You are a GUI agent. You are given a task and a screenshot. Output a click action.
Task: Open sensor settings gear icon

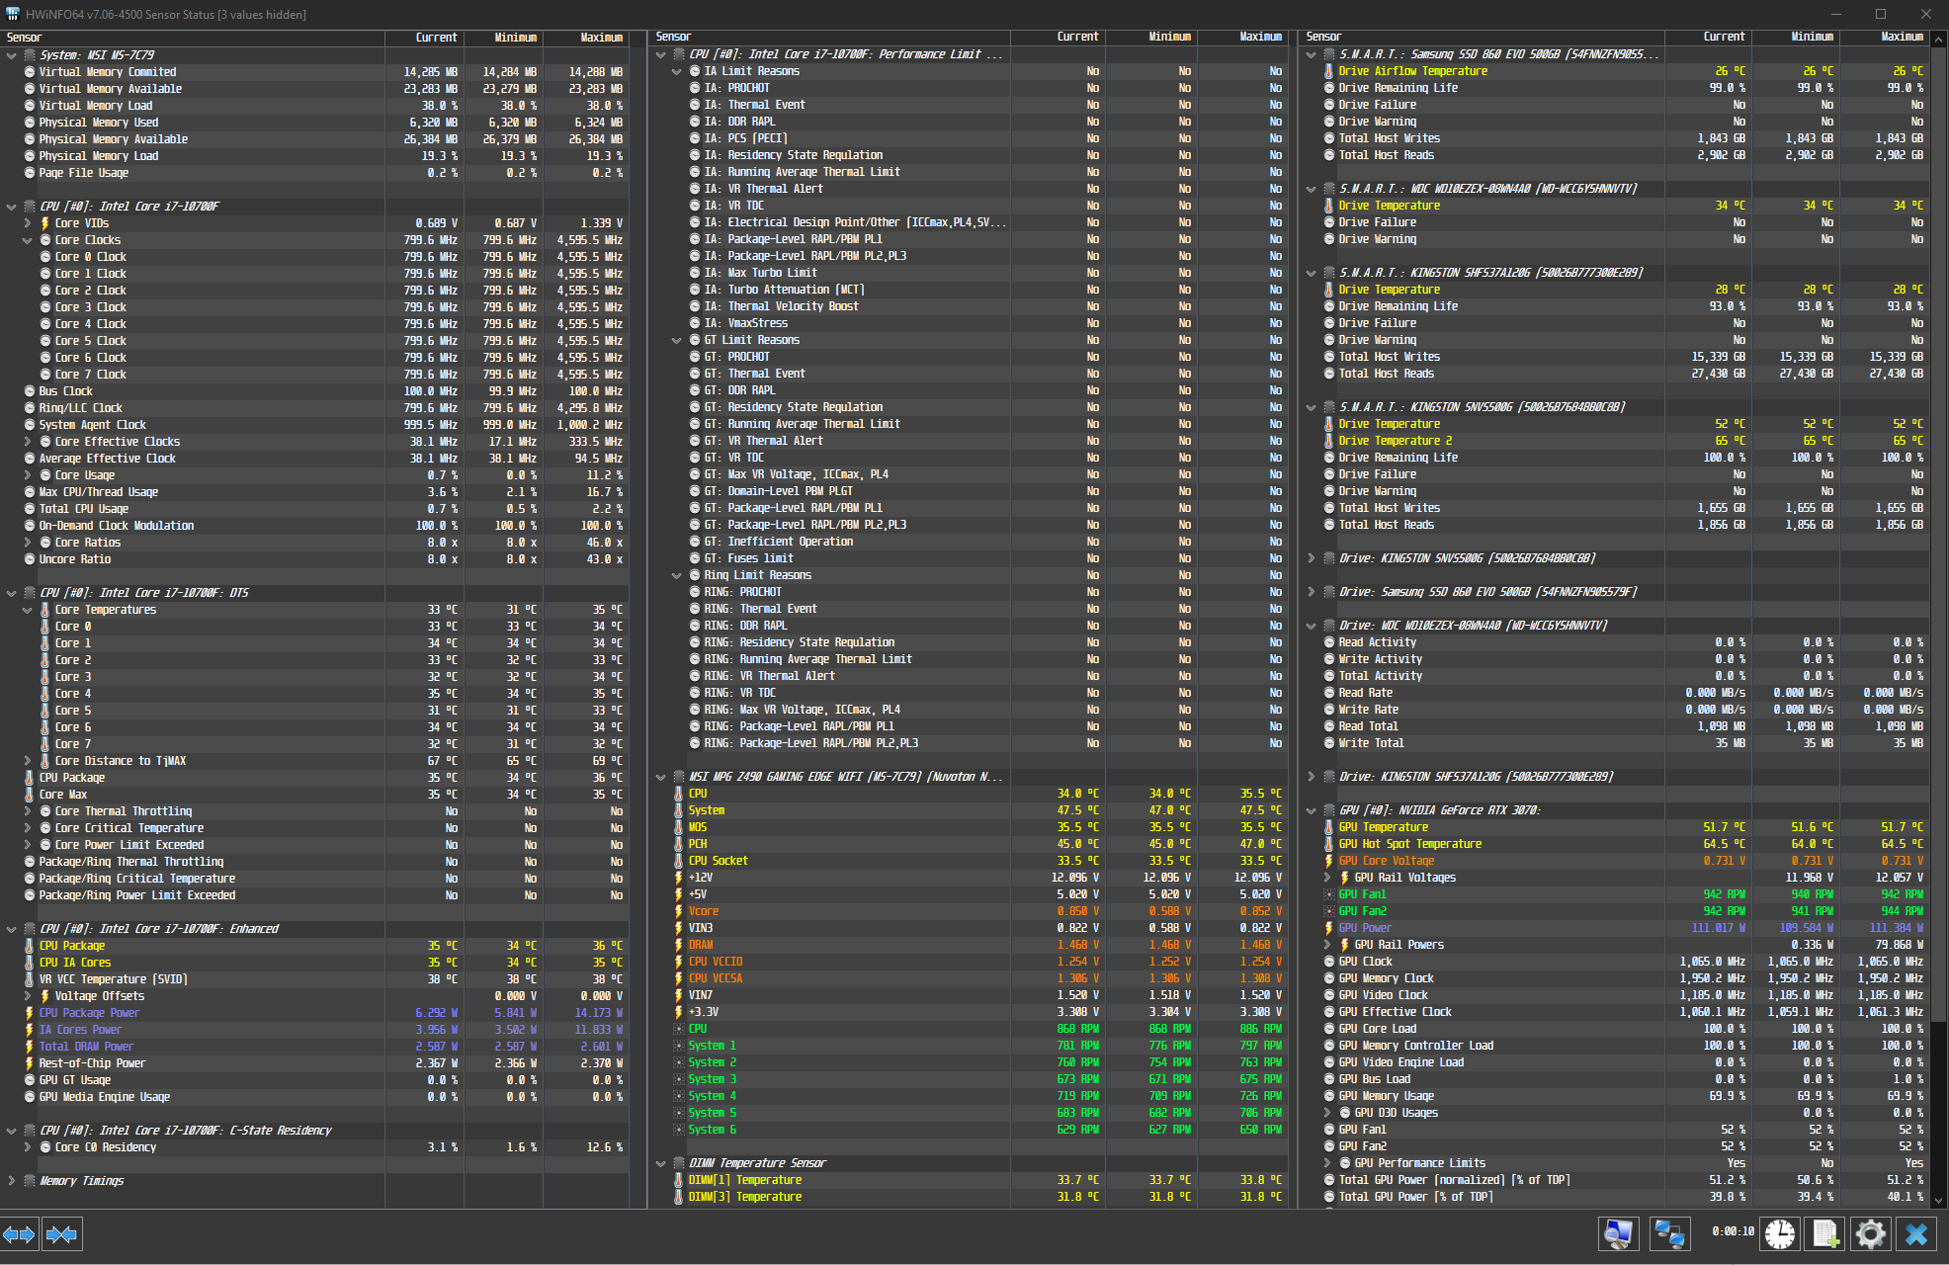point(1870,1234)
